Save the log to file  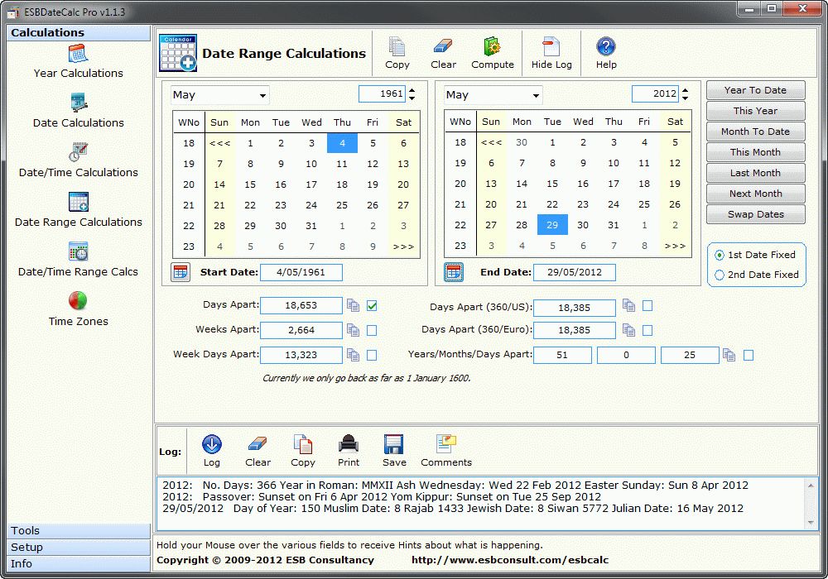(x=394, y=451)
